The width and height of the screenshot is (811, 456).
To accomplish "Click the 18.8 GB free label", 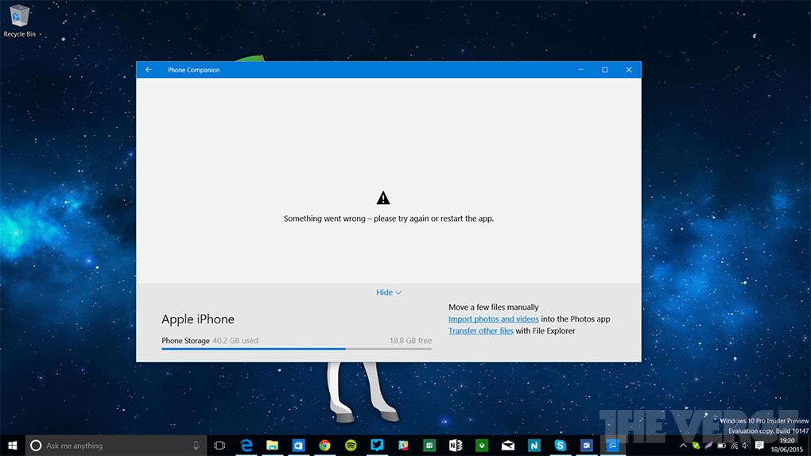I will click(411, 341).
